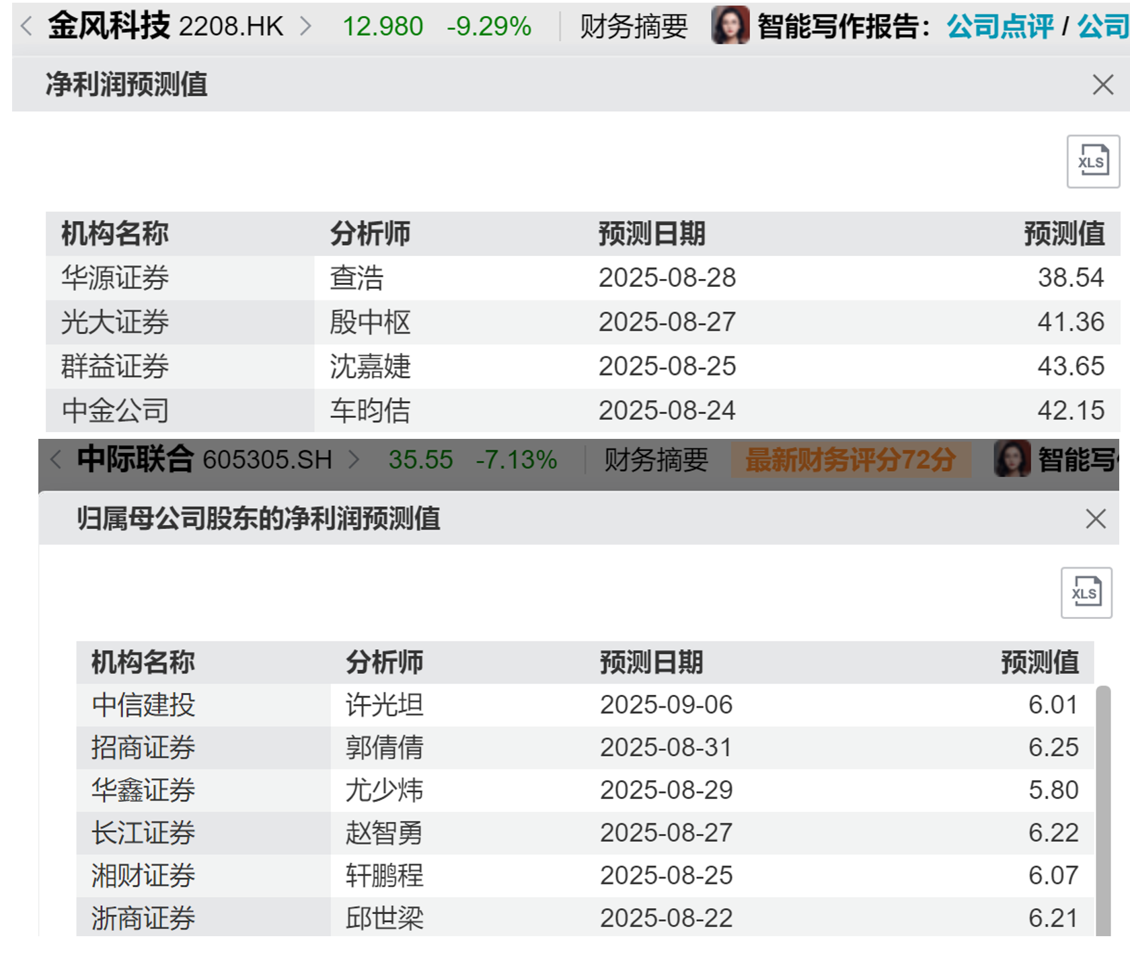Select analyst 轩鹏程
1130x953 pixels.
(384, 876)
